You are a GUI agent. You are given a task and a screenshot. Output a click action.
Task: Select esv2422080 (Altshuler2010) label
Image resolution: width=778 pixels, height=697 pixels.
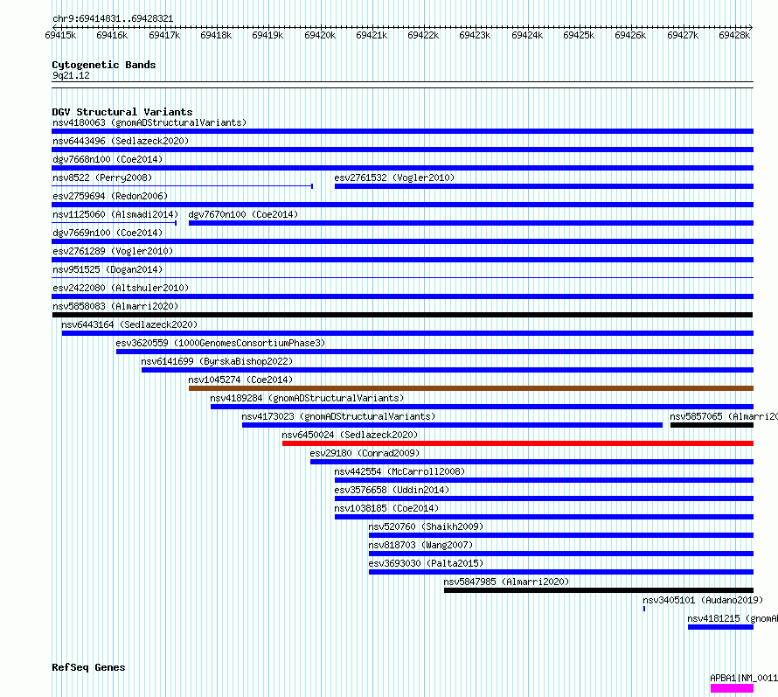121,288
